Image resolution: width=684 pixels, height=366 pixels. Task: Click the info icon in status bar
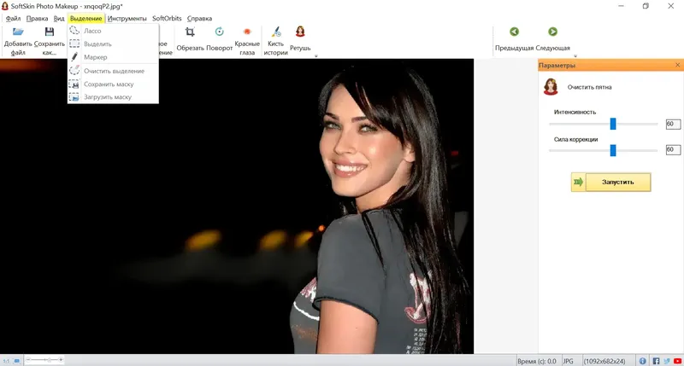[643, 361]
